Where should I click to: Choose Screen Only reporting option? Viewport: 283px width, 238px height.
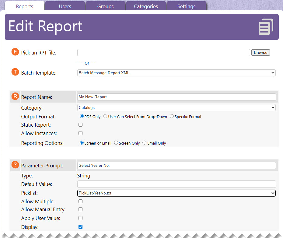click(116, 143)
